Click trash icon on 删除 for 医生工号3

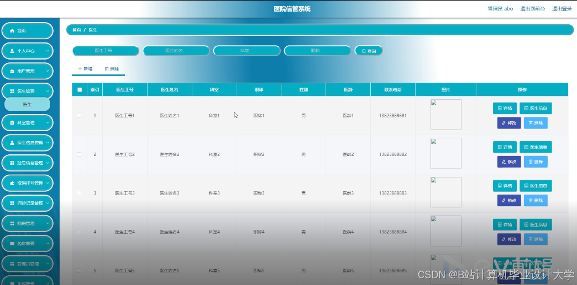(530, 201)
